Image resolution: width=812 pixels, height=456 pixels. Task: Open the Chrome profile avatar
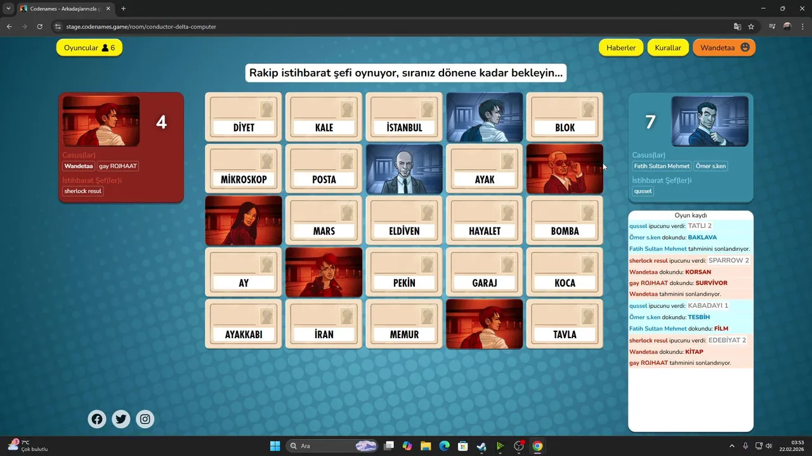pos(787,27)
